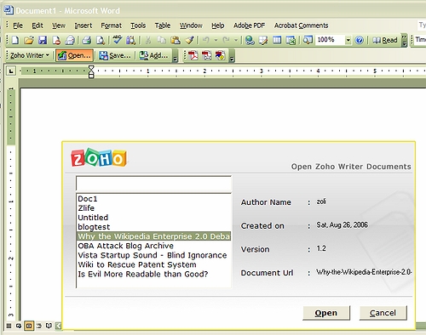Screen dimensions: 426x335
Task: Expand PDF toolbar options arrow
Action: tap(232, 56)
